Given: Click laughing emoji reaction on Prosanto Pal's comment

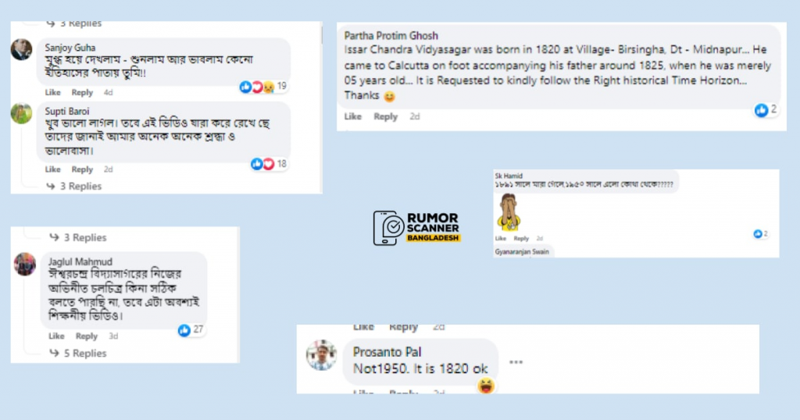Looking at the screenshot, I should click(486, 386).
